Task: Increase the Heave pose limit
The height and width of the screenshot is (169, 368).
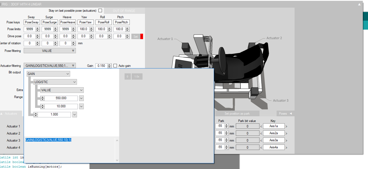Action: 73,28
